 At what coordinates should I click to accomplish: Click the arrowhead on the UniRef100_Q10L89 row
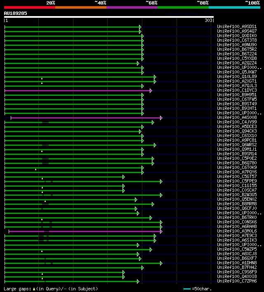pos(155,77)
